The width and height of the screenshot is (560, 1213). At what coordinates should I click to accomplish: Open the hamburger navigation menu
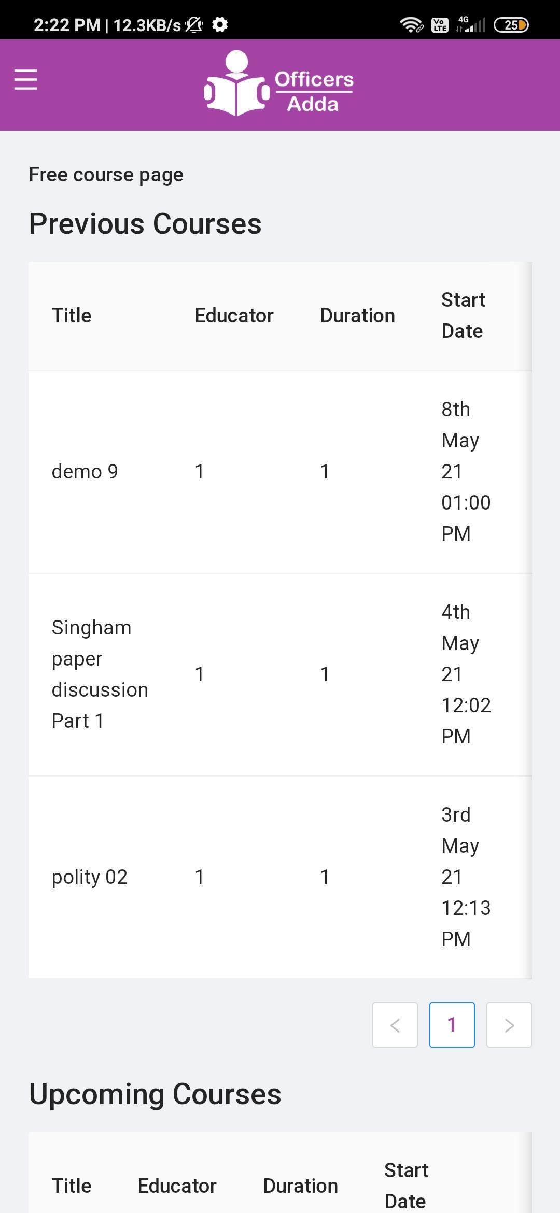(x=26, y=80)
